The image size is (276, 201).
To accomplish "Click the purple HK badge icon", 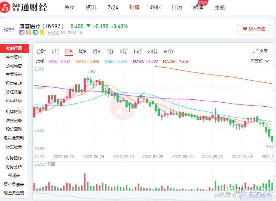I will (x=22, y=33).
